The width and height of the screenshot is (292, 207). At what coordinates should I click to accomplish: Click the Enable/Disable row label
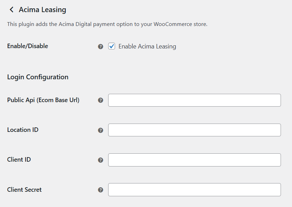(x=28, y=46)
